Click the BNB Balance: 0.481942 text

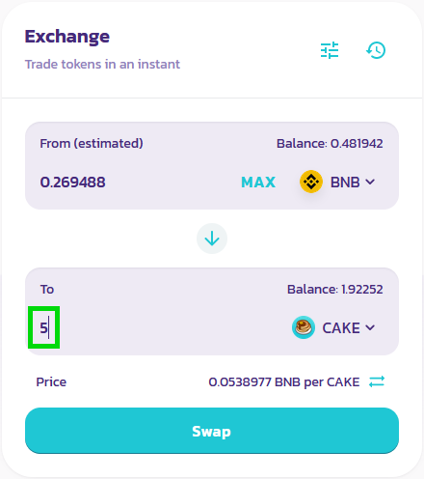coord(330,144)
